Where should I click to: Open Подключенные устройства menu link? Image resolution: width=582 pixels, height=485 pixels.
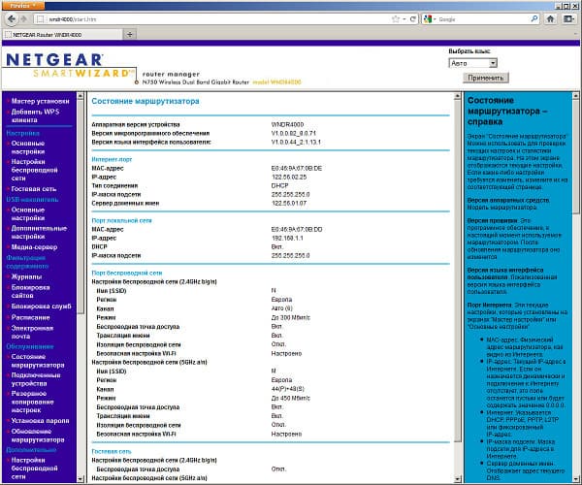point(36,379)
